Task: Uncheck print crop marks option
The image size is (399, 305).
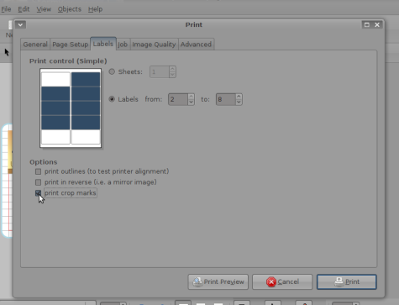Action: (38, 193)
